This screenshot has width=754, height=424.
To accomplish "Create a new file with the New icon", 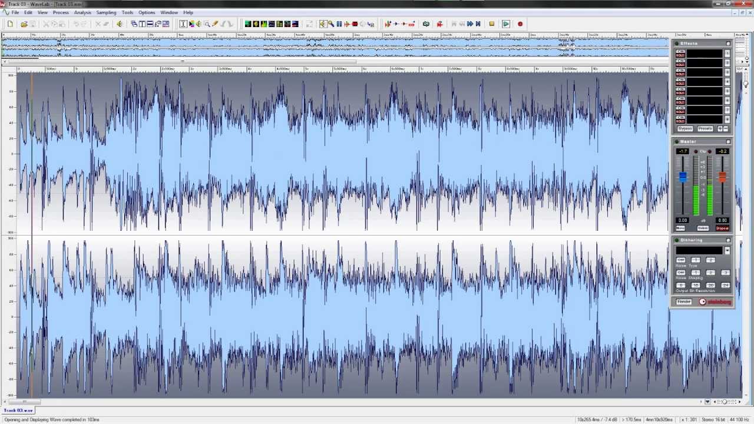I will 10,24.
